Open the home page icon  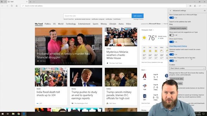click(16, 6)
